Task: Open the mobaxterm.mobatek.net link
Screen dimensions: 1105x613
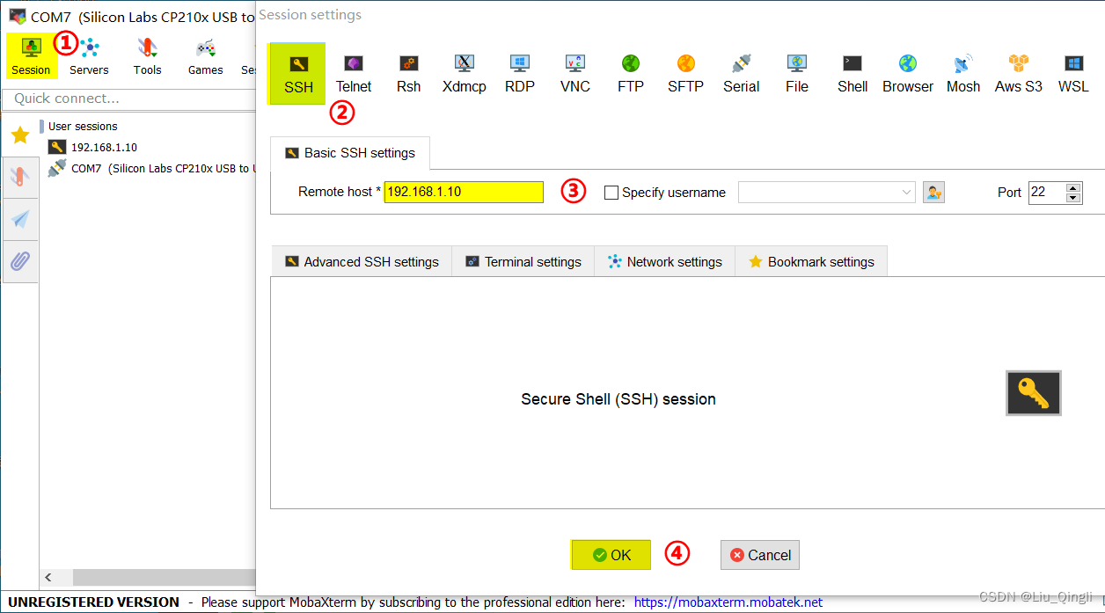Action: coord(728,602)
